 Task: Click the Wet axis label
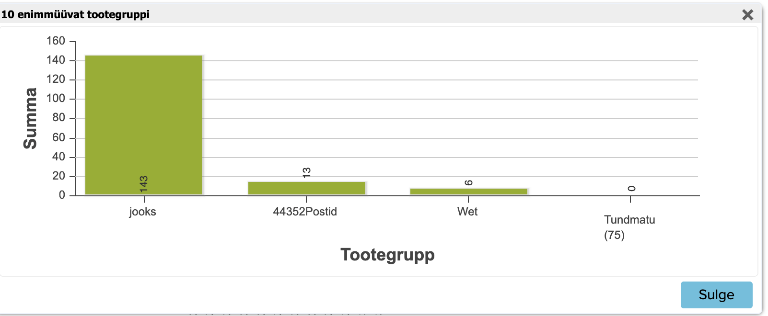(467, 212)
